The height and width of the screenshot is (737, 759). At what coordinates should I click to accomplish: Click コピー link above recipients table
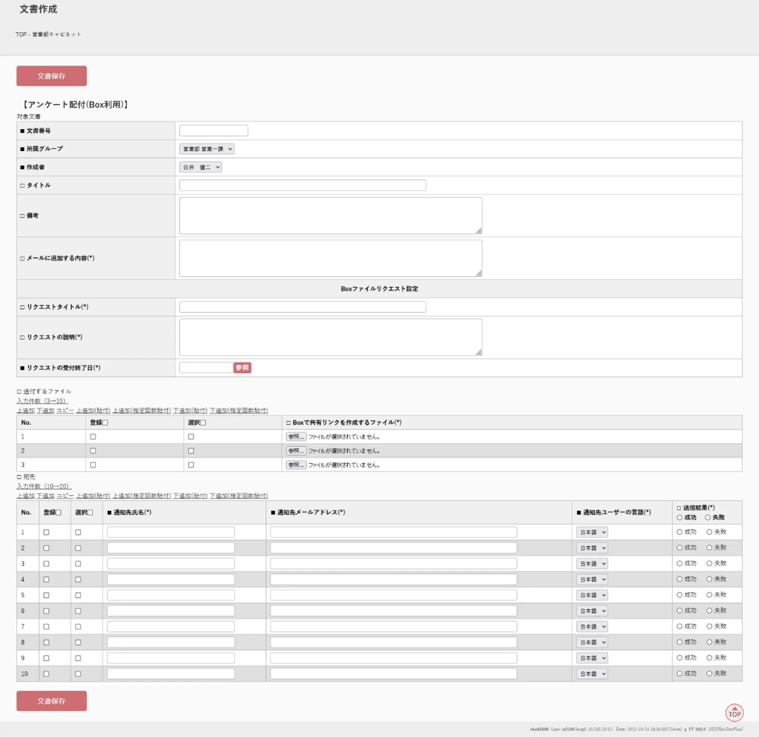point(65,496)
